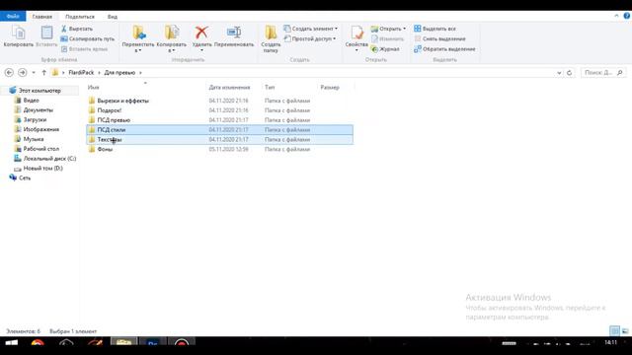Image resolution: width=632 pixels, height=355 pixels.
Task: Click Вставить ярлык in ribbon
Action: coord(84,49)
